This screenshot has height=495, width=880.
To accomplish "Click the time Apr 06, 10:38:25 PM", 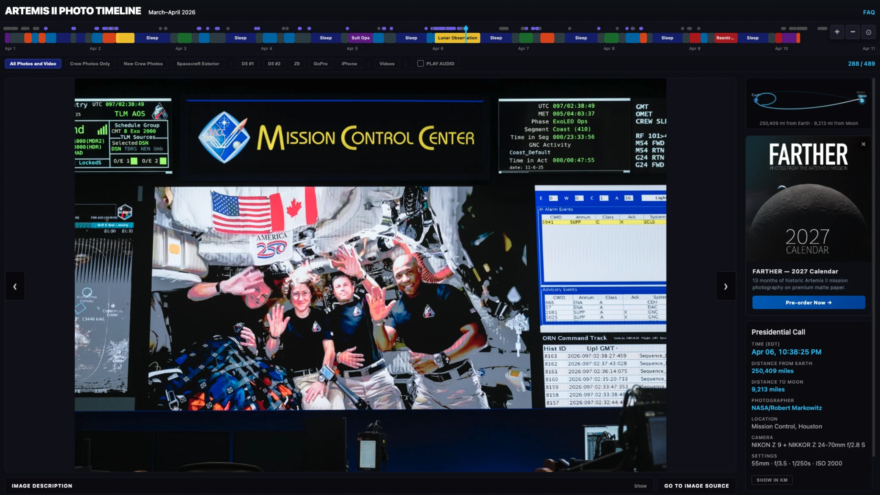I will 786,352.
